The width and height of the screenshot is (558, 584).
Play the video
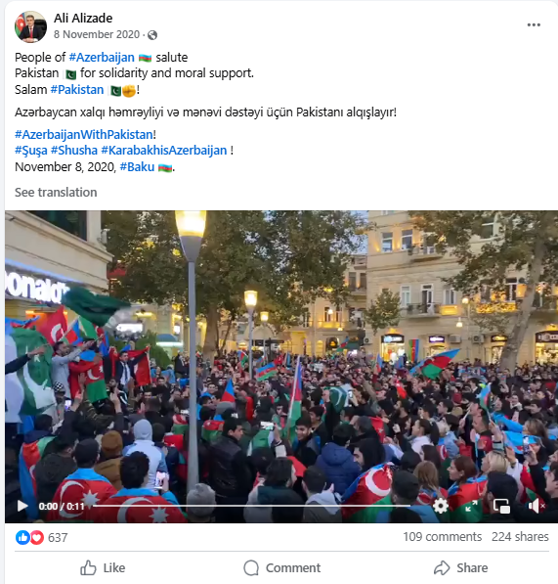click(22, 506)
